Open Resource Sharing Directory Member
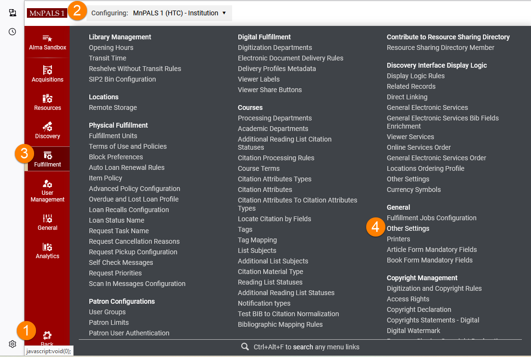531x357 pixels. coord(440,48)
